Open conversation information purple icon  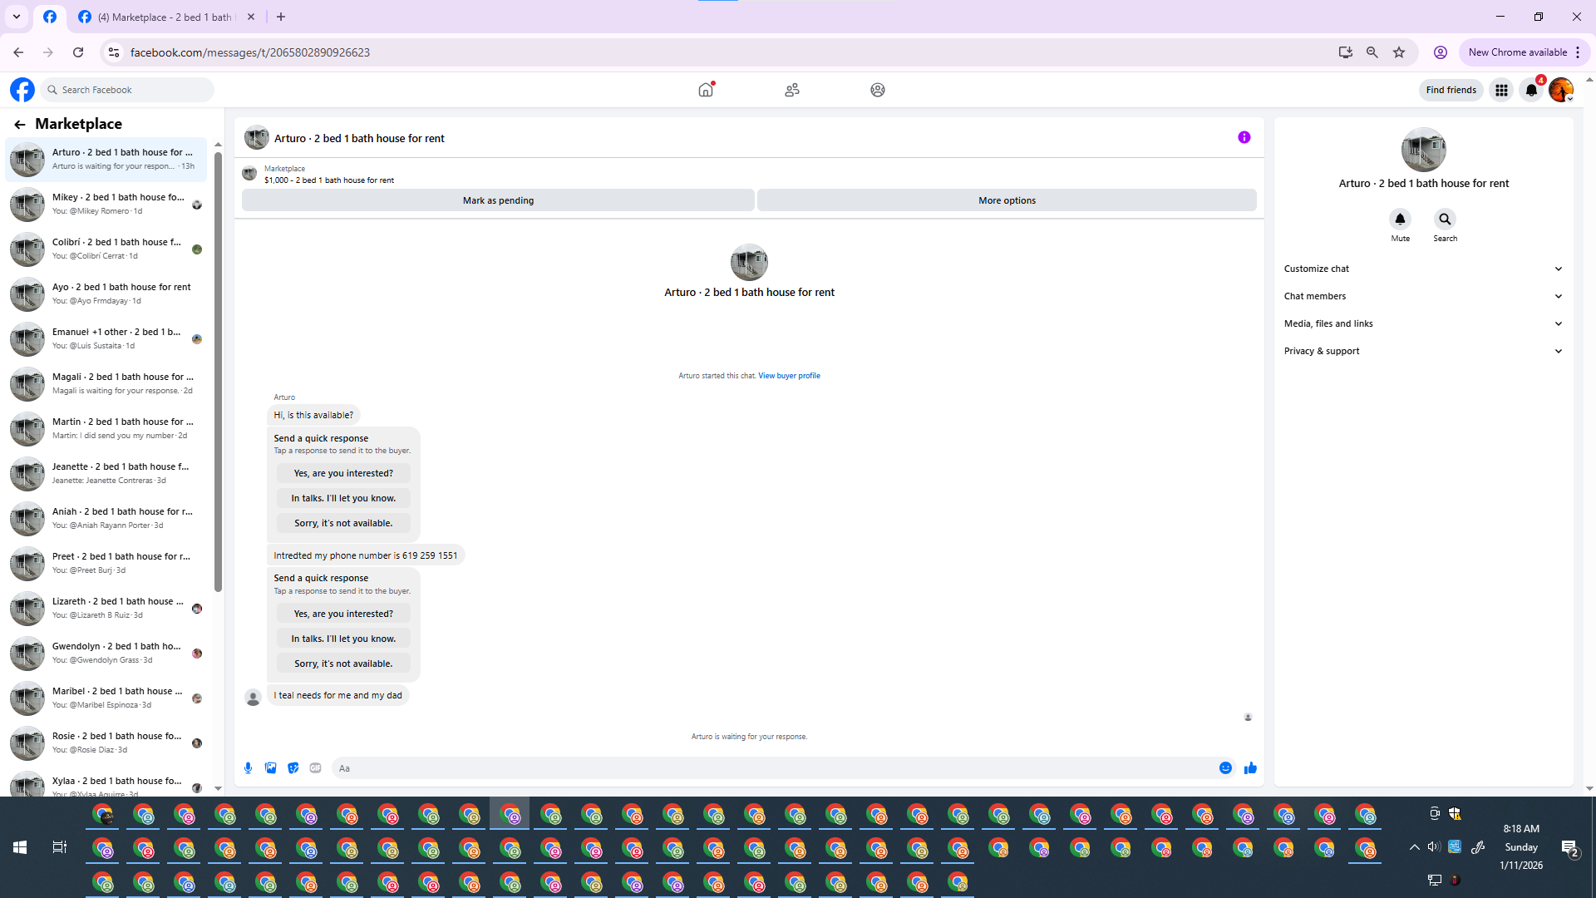1244,137
